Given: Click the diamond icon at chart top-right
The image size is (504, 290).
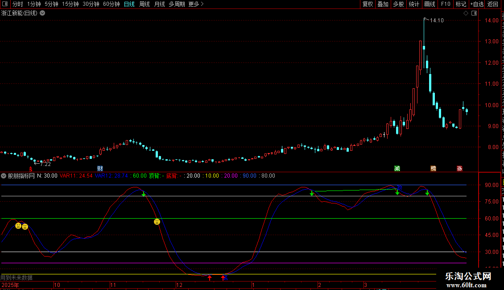Looking at the screenshot, I should (466, 13).
